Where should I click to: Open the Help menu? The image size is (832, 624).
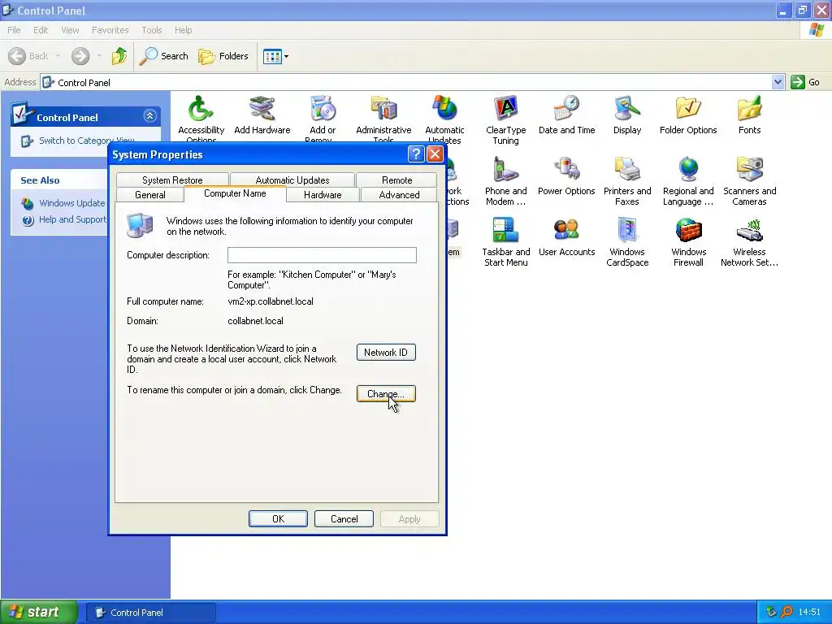point(183,30)
